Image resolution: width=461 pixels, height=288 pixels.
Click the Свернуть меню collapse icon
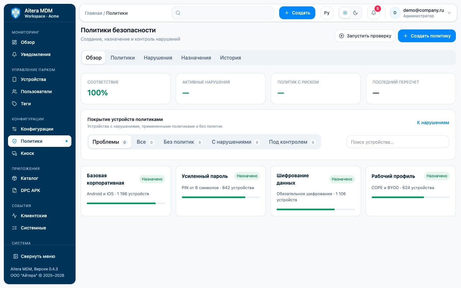pyautogui.click(x=15, y=256)
